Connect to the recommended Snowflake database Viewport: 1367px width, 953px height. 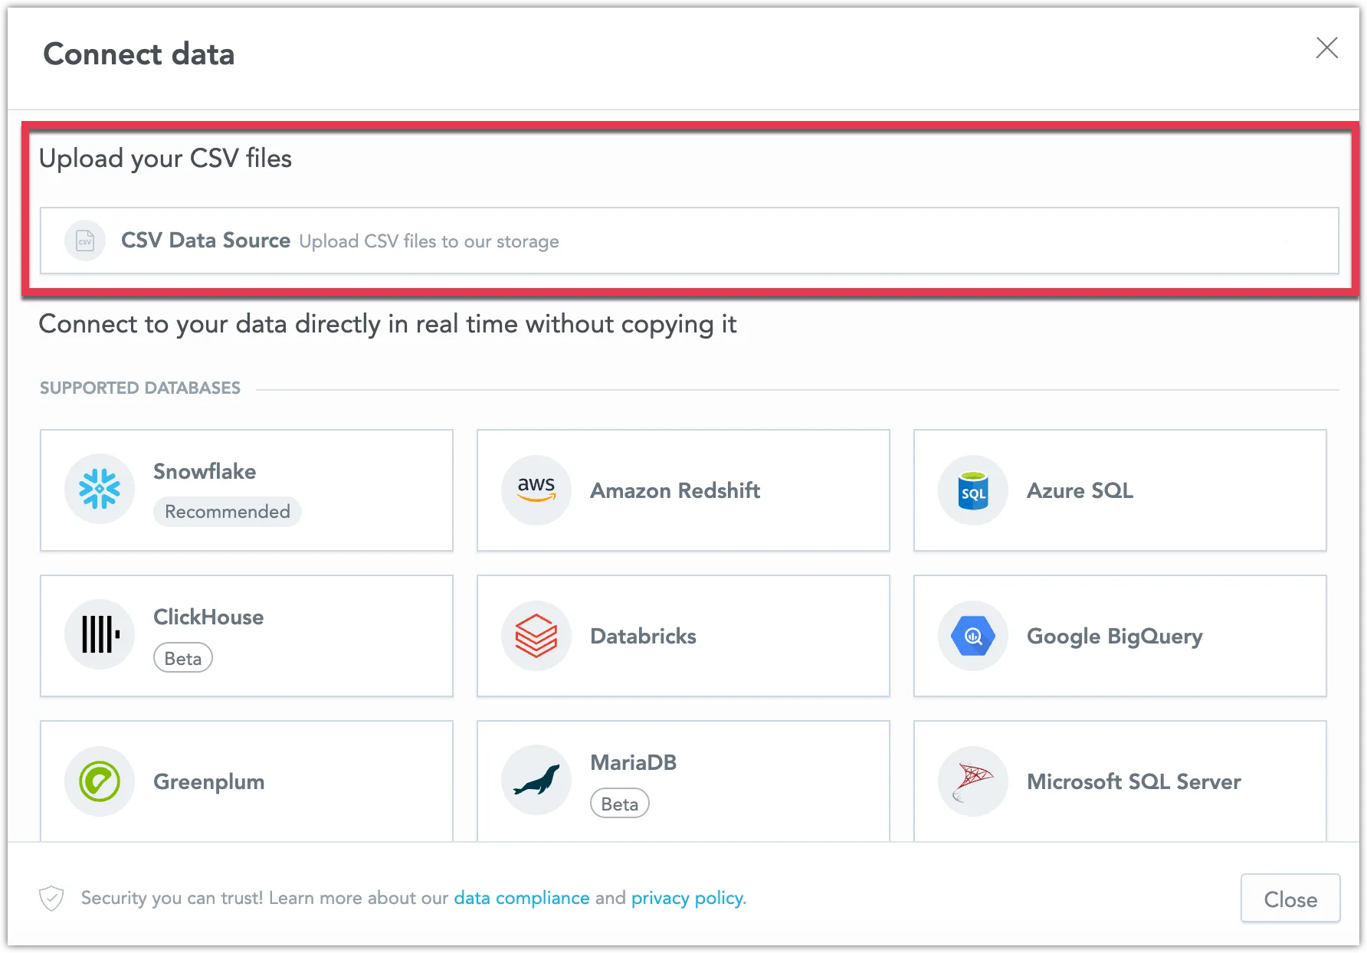pos(246,490)
